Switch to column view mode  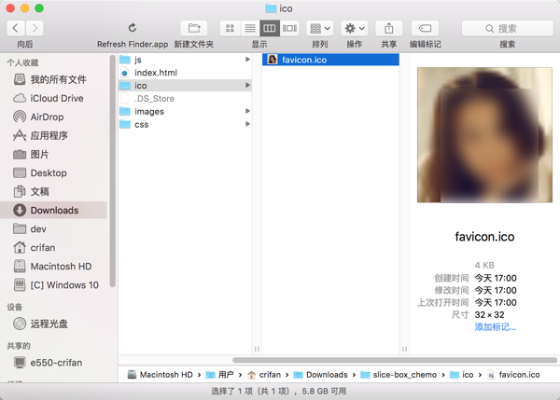tap(270, 28)
